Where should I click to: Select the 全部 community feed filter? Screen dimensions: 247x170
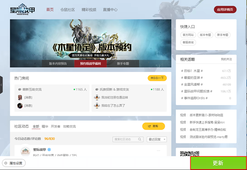(x=36, y=127)
